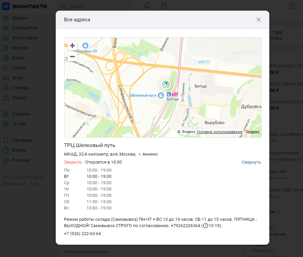Viewport: 303px width, 257px height.
Task: Open Видео in sidebar
Action: coord(19,58)
